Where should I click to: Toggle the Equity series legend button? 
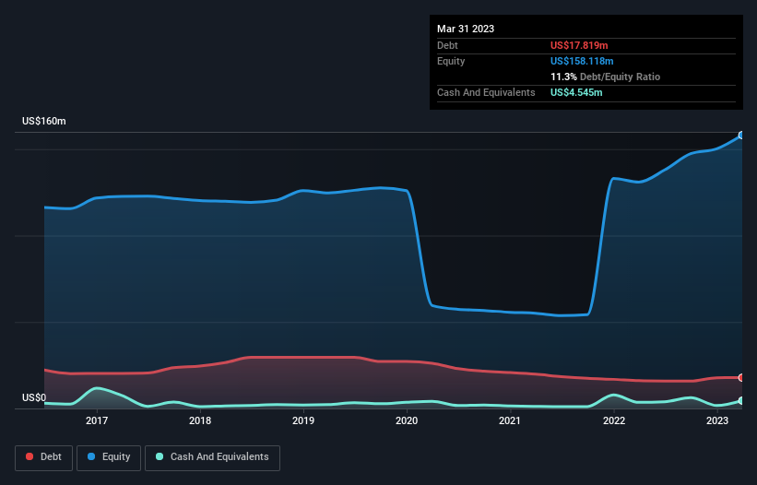point(109,457)
